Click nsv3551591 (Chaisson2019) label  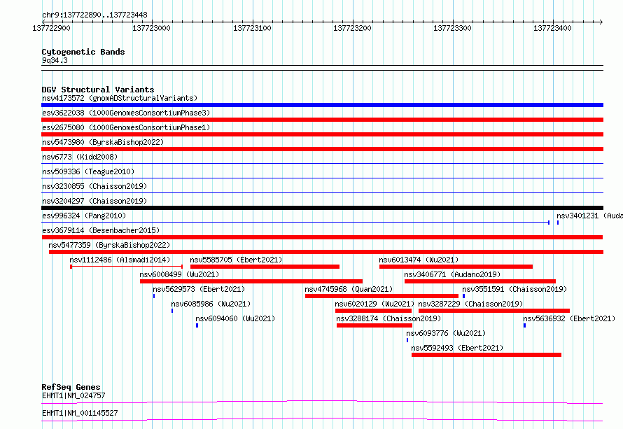514,289
